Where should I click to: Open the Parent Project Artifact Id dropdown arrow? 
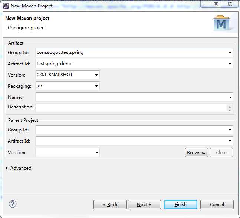(230, 141)
